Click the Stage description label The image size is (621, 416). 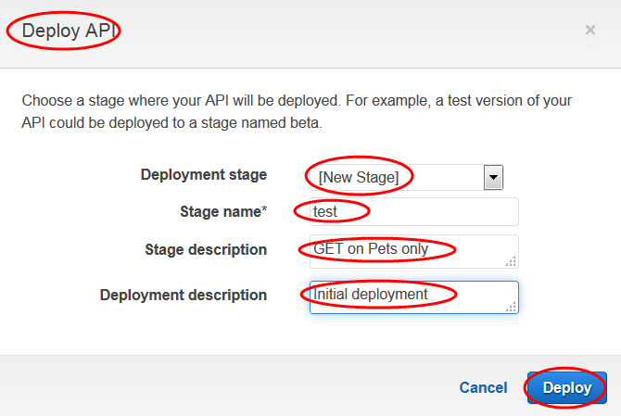(x=206, y=249)
